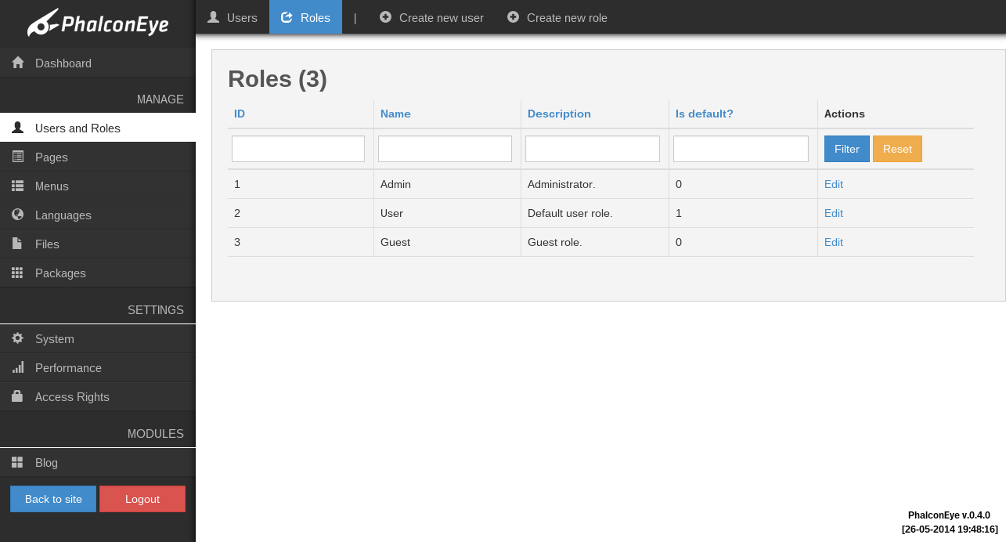Click the System gear icon

pyautogui.click(x=18, y=338)
